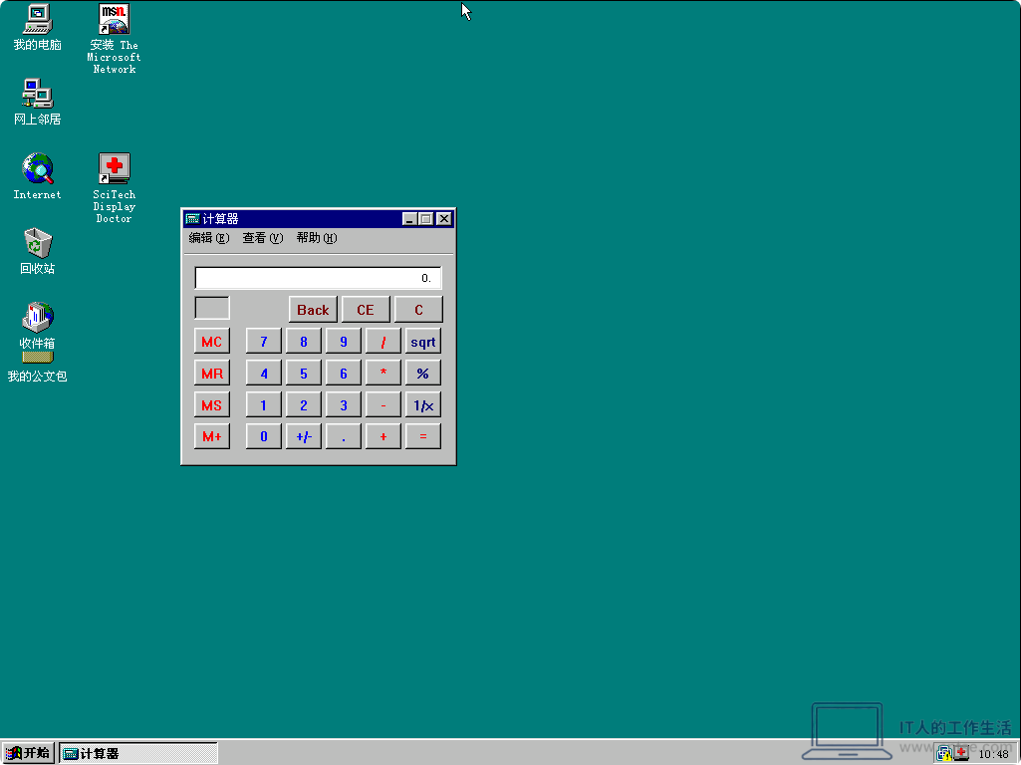The width and height of the screenshot is (1021, 765).
Task: Click the MR memory recall button
Action: pos(211,374)
